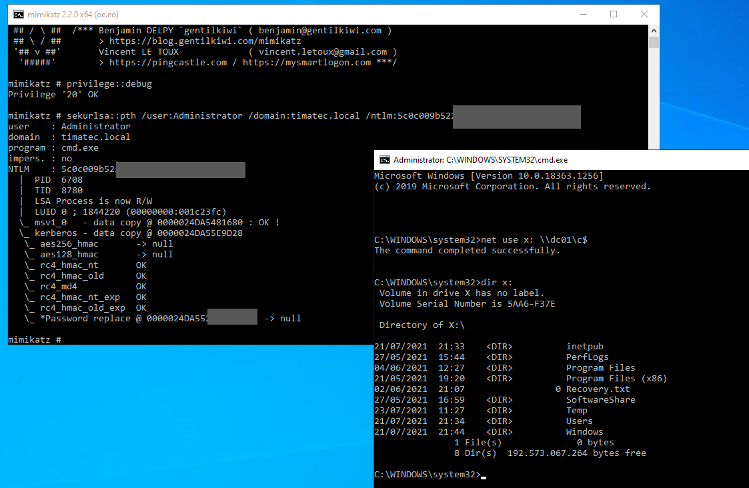This screenshot has width=749, height=488.
Task: Click the 'PerfLogs' directory entry
Action: click(588, 357)
